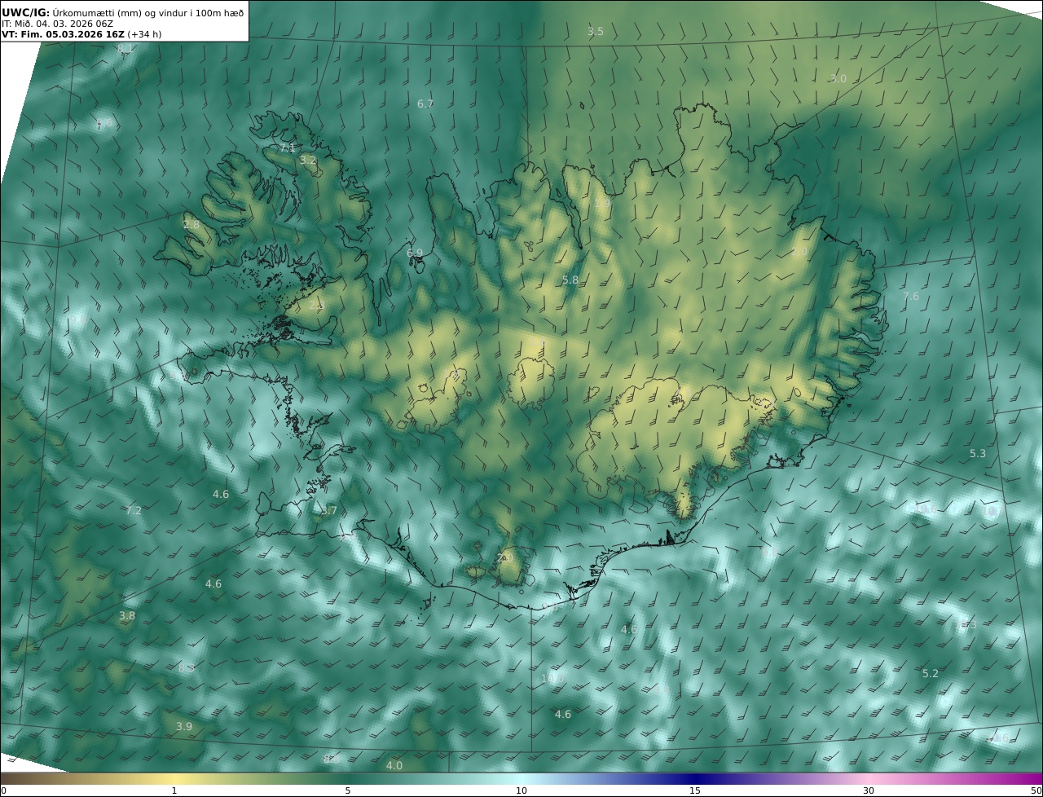Viewport: 1043px width, 797px height.
Task: Click the 'VT: Fim. 05.03.2026 16Z (+34 h)' line
Action: [81, 35]
